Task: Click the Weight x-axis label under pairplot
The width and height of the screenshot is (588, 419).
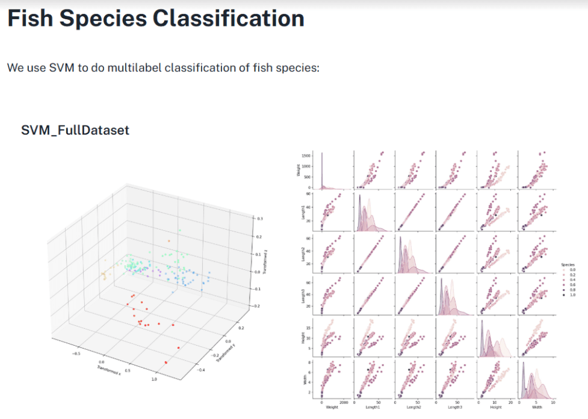Action: [x=332, y=408]
